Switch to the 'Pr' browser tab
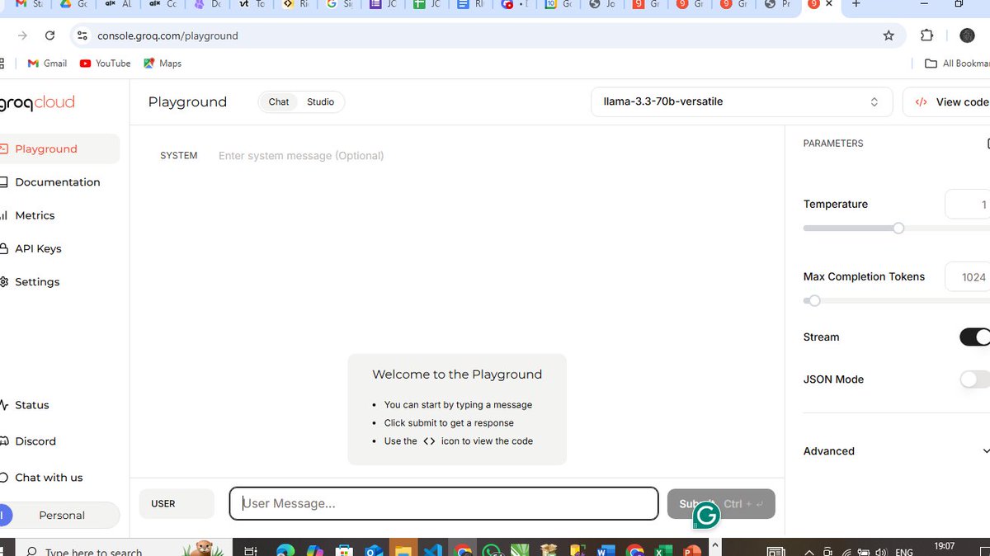Viewport: 990px width, 556px height. point(777,5)
